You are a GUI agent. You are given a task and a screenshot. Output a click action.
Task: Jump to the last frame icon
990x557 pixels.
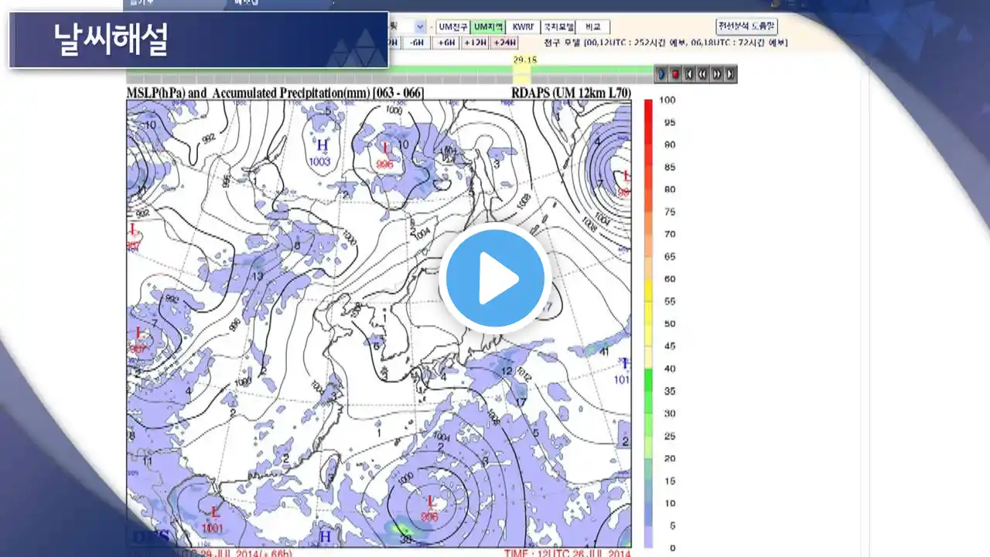pos(730,74)
